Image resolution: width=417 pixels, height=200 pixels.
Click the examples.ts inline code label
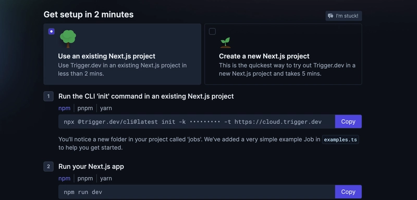point(340,140)
